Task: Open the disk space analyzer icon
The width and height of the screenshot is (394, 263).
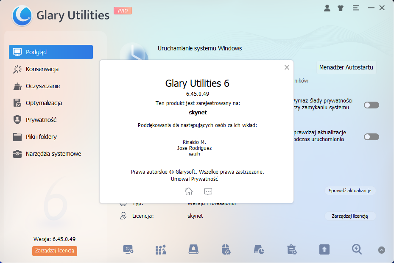Action: tap(259, 250)
